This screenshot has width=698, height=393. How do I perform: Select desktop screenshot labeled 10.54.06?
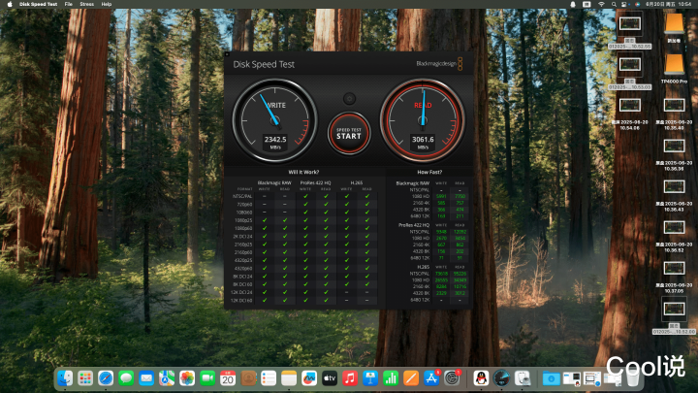[630, 114]
